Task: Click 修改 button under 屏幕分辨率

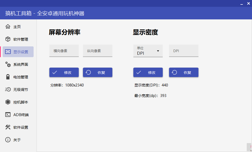Action: 64,72
